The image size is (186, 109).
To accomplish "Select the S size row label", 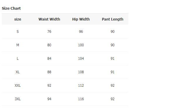I will 18,32.
